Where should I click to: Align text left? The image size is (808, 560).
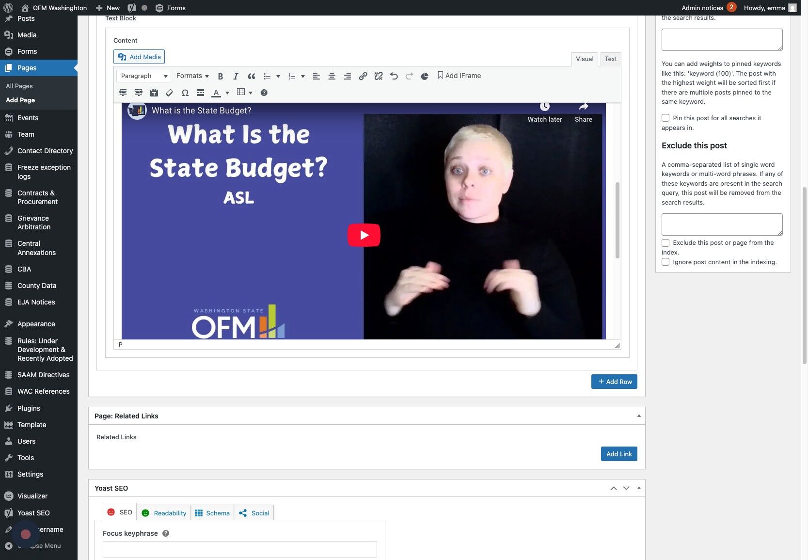317,76
